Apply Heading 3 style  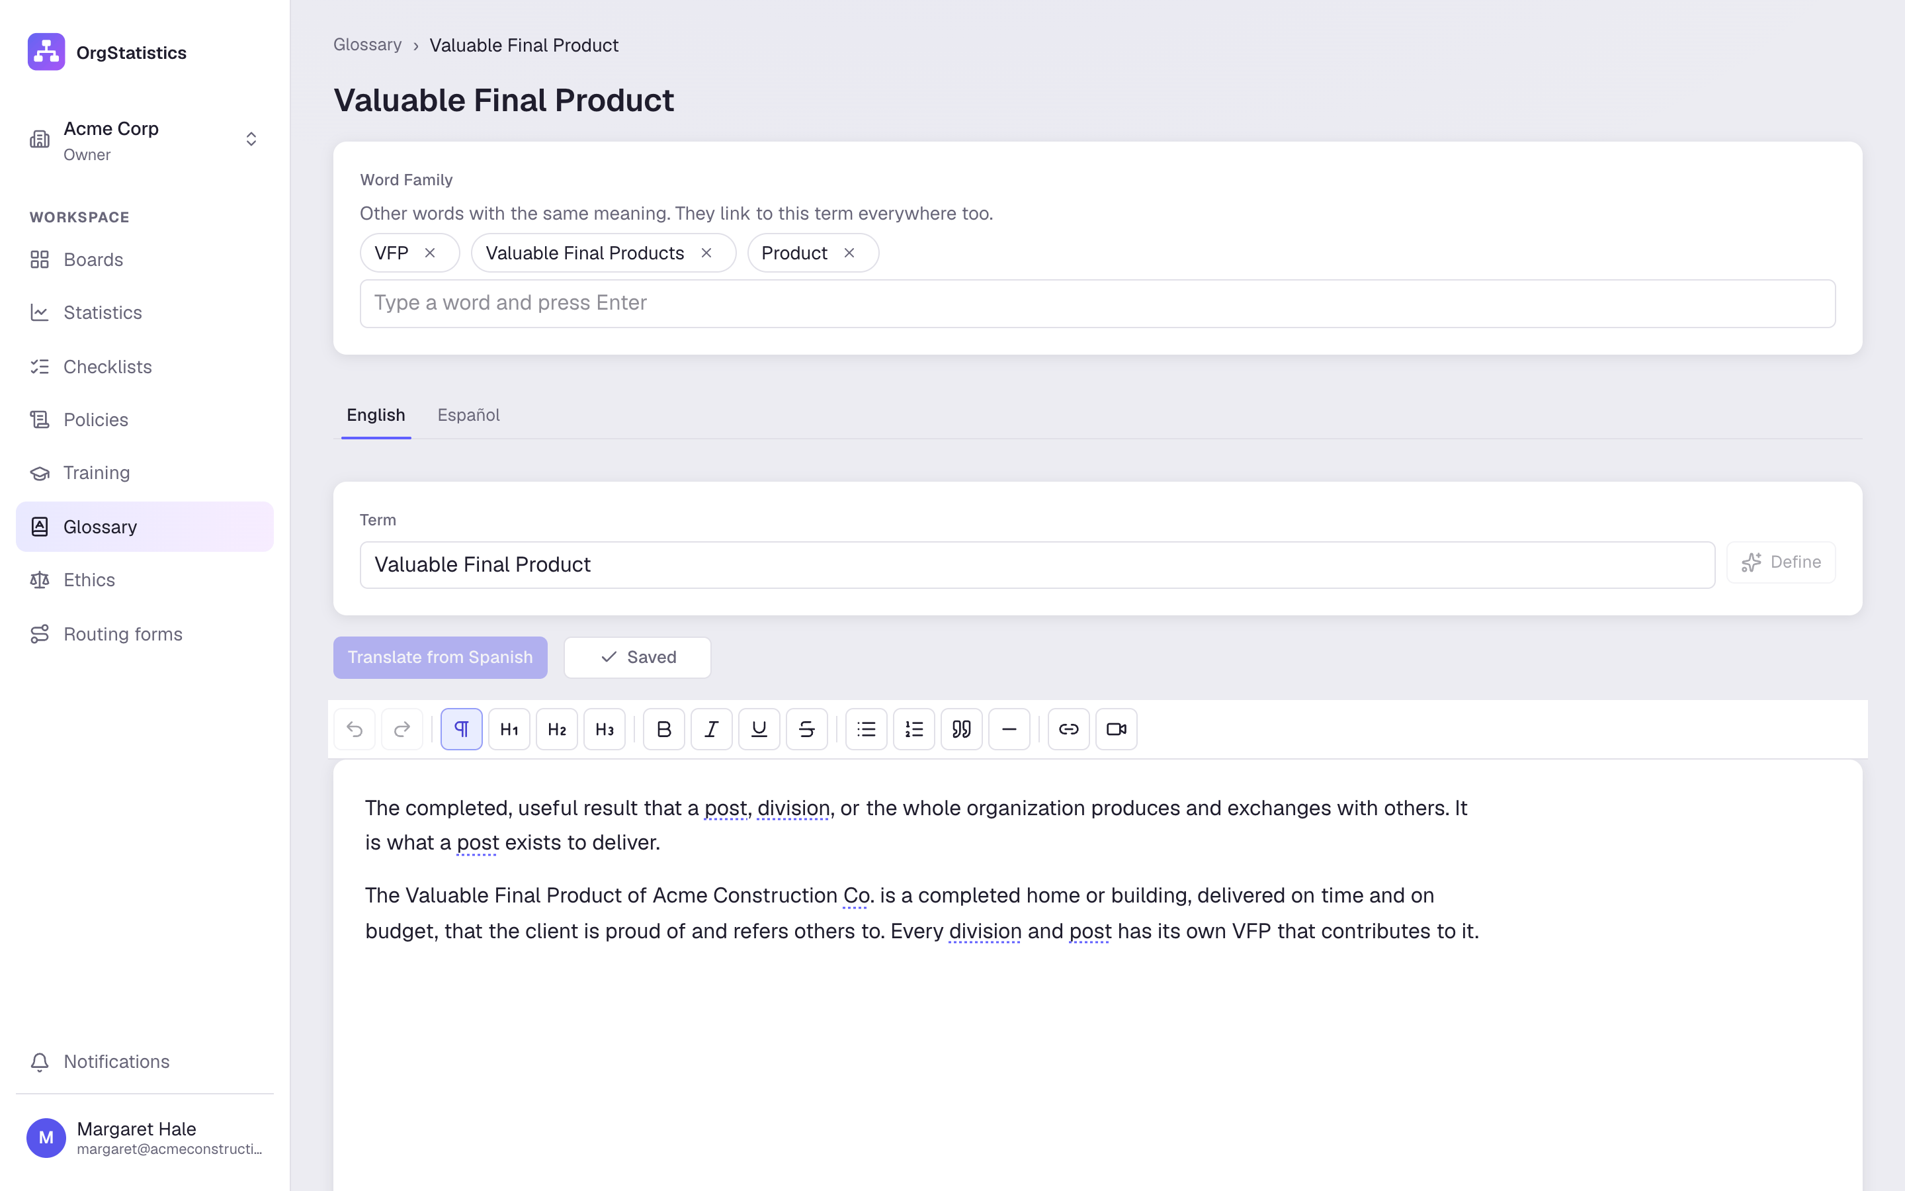(605, 728)
